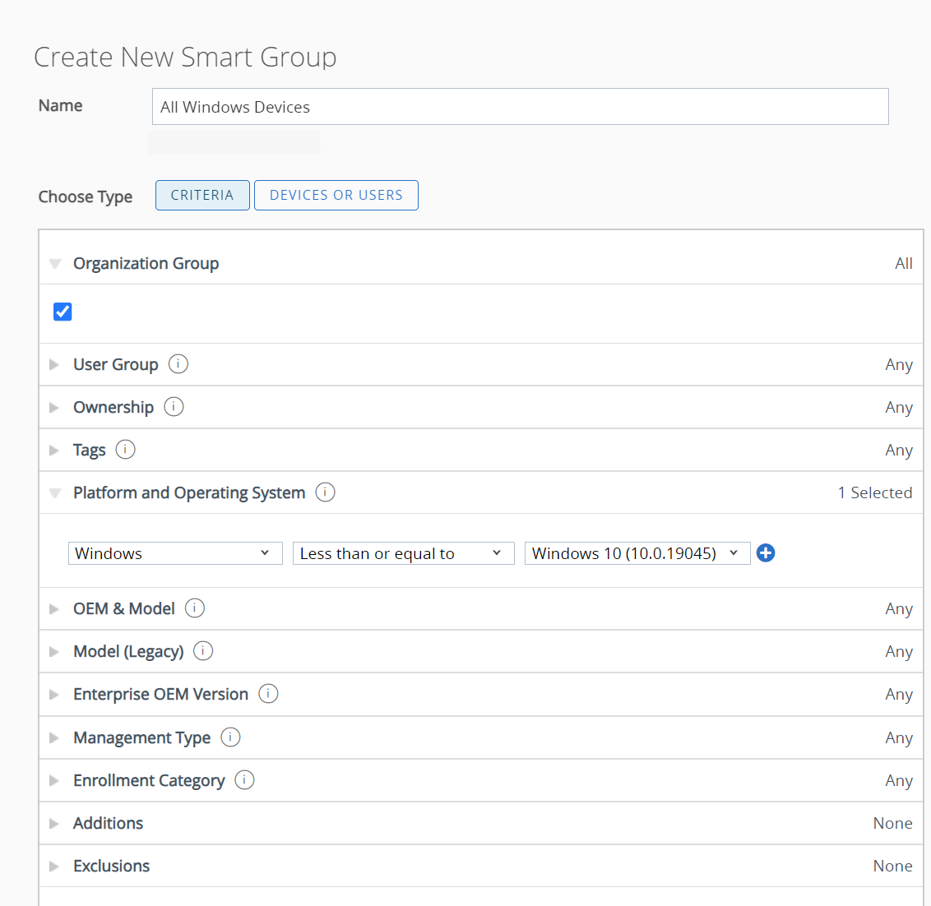View the User Group info tooltip icon

pos(178,363)
